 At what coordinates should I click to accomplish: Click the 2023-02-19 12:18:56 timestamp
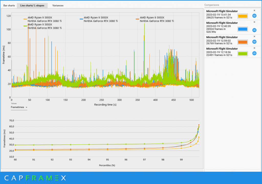pyautogui.click(x=219, y=52)
